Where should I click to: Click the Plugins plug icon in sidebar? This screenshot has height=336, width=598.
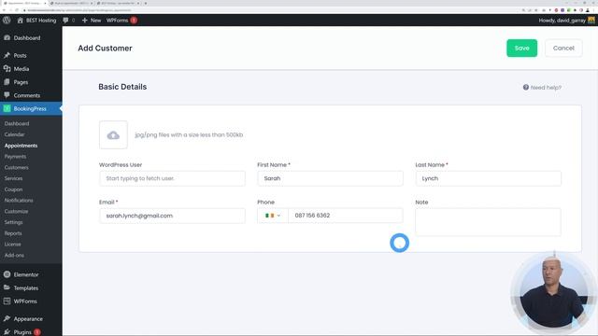7,332
